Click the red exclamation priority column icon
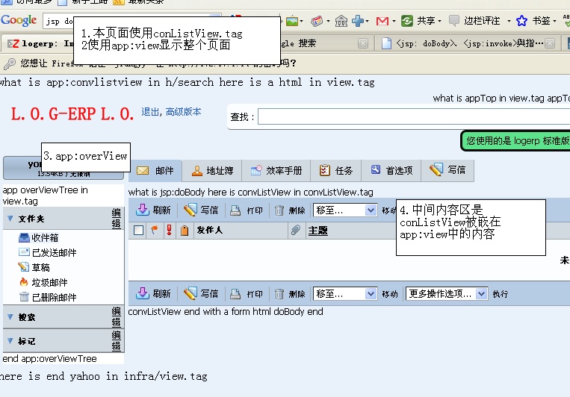 coord(169,230)
